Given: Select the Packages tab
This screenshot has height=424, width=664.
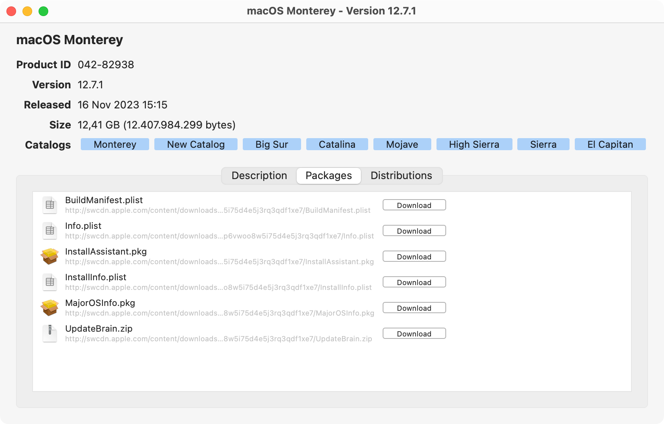Looking at the screenshot, I should 329,176.
